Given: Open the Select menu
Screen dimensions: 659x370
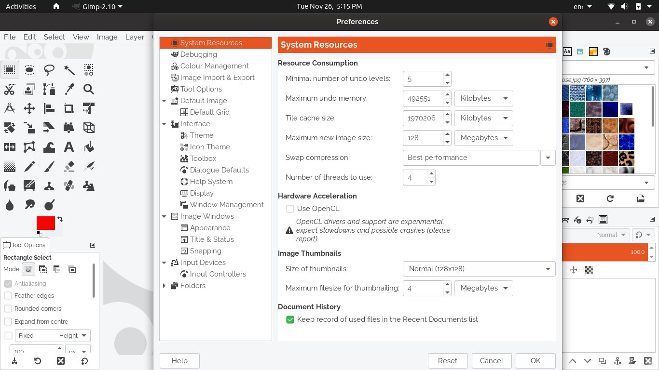Looking at the screenshot, I should point(54,37).
